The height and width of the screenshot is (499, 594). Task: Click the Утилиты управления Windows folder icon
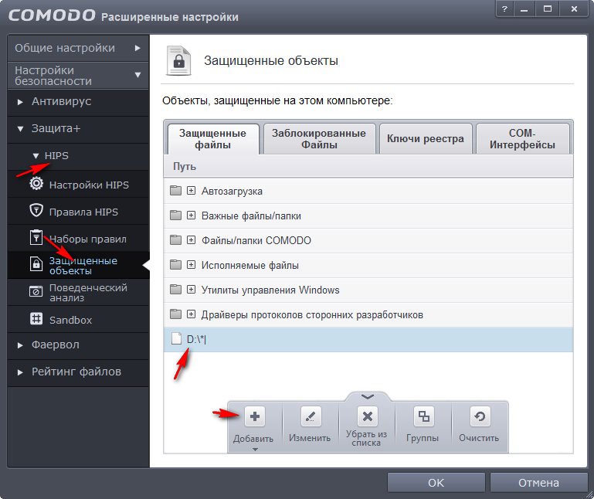[175, 290]
